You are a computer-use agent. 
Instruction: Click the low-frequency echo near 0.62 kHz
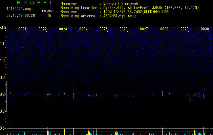[10, 124]
